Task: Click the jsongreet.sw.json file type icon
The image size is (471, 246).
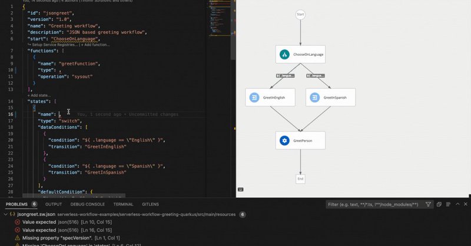Action: point(12,214)
